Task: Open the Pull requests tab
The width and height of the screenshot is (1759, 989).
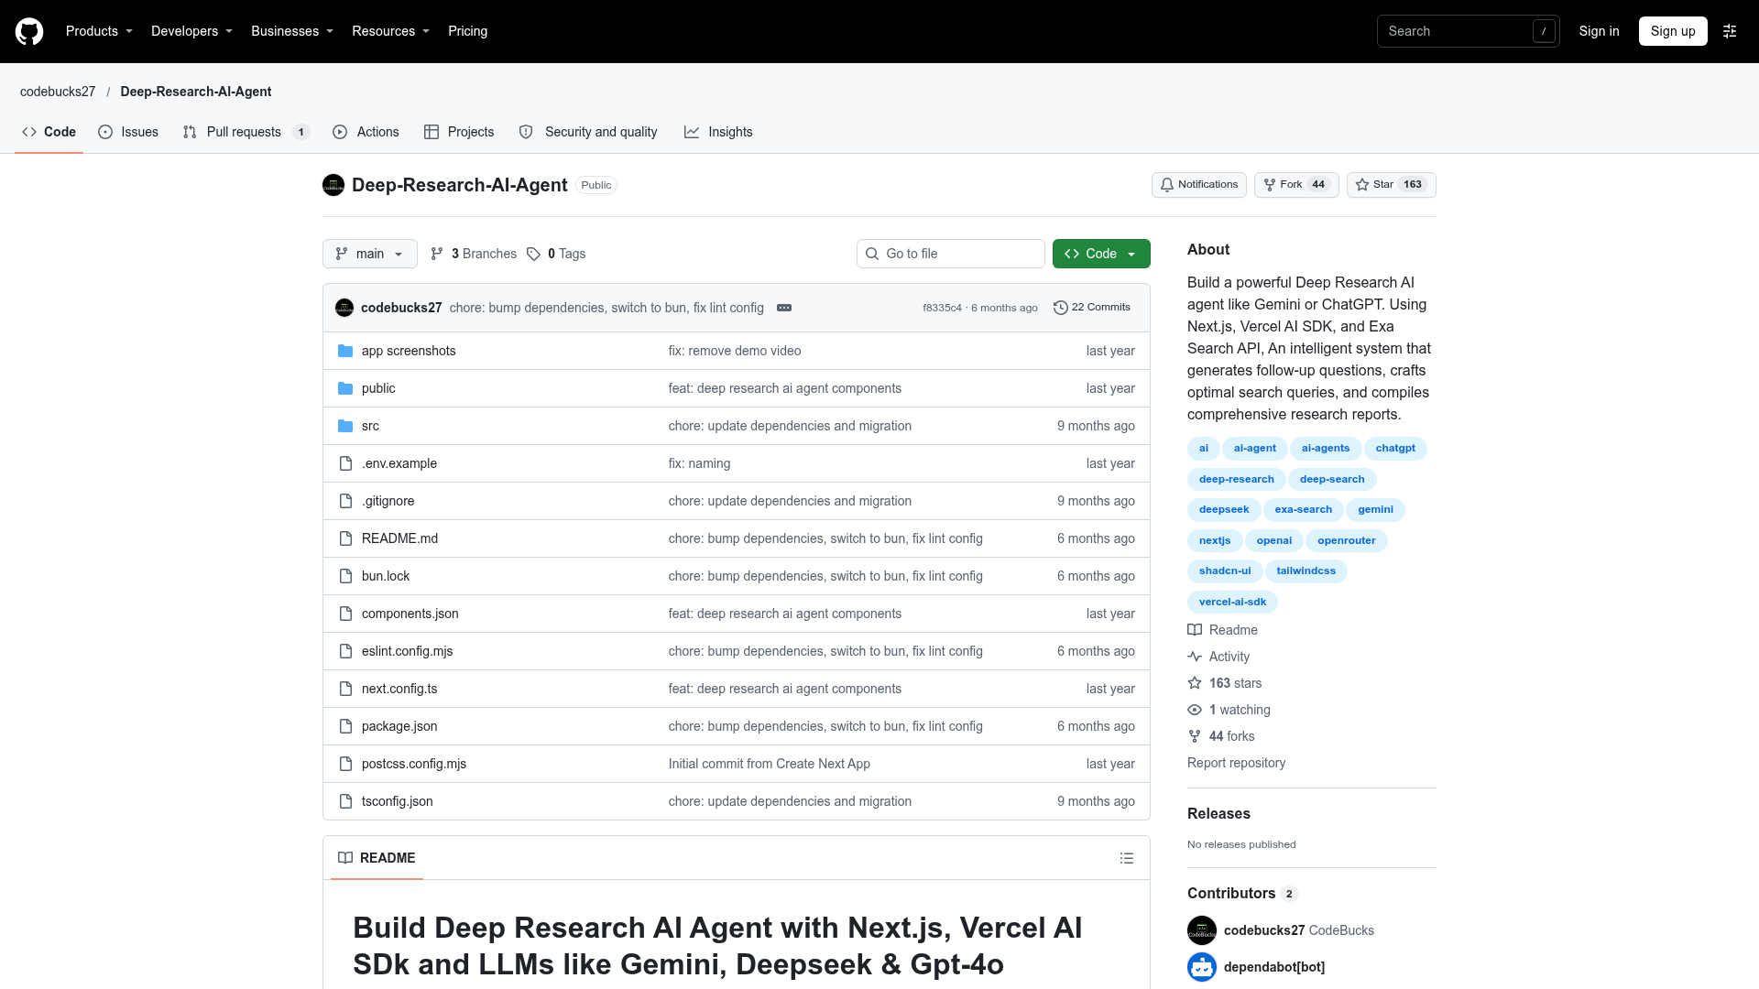Action: pyautogui.click(x=246, y=132)
